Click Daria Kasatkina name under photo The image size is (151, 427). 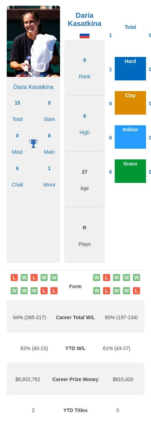click(x=33, y=87)
